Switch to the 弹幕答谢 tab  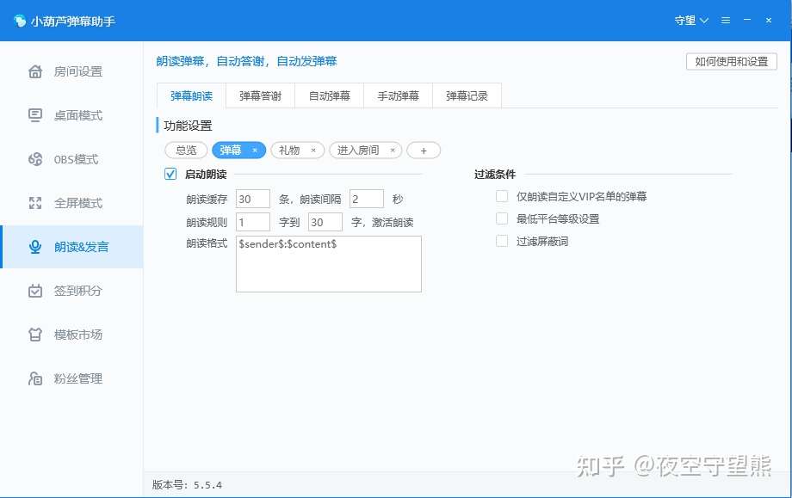(259, 95)
